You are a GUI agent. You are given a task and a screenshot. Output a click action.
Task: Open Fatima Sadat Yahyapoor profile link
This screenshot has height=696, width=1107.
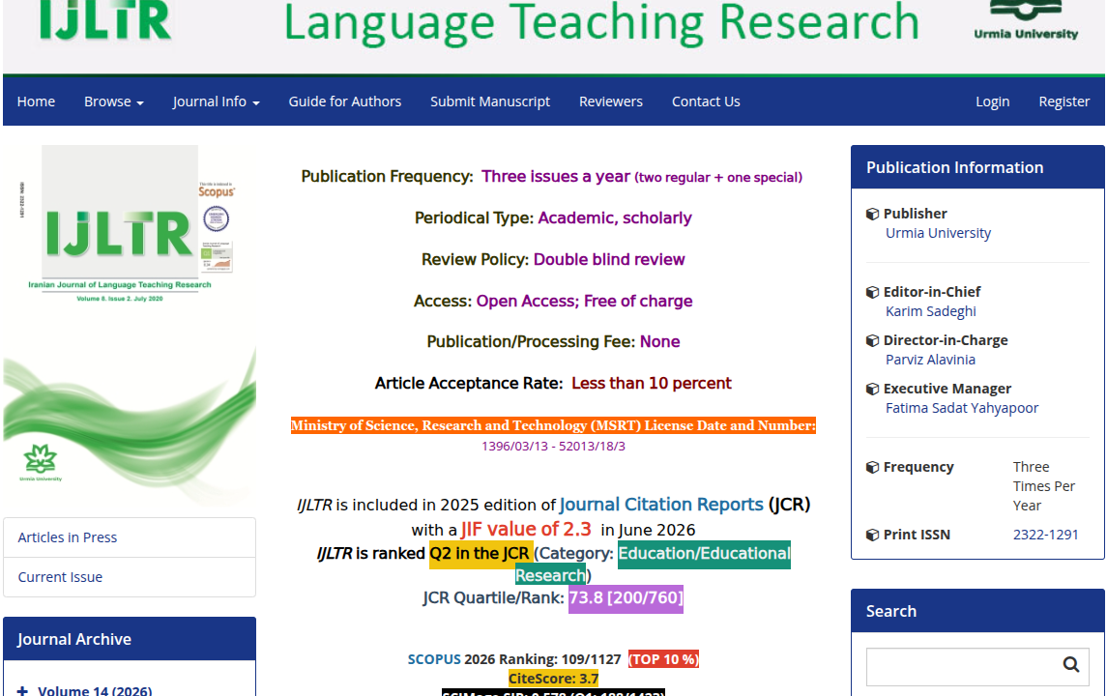(962, 408)
